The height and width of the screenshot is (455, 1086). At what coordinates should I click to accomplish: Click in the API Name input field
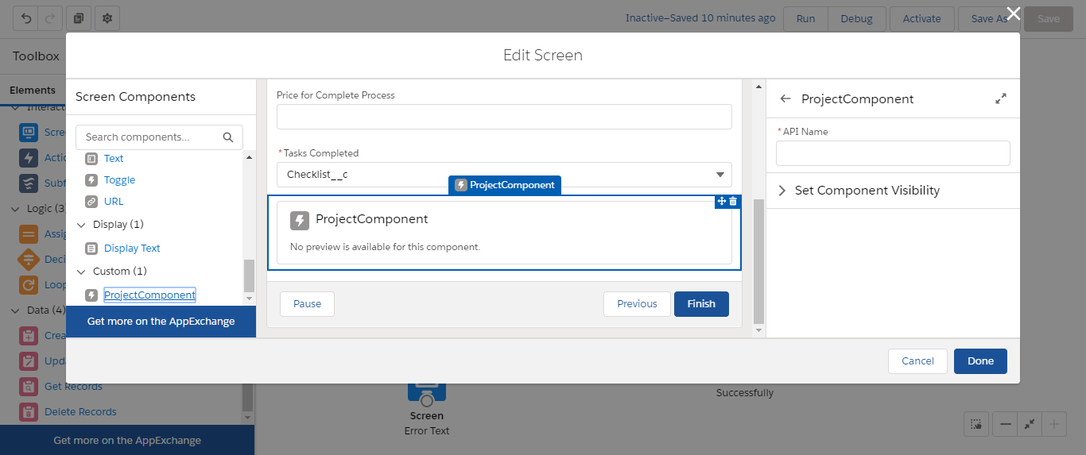click(893, 153)
